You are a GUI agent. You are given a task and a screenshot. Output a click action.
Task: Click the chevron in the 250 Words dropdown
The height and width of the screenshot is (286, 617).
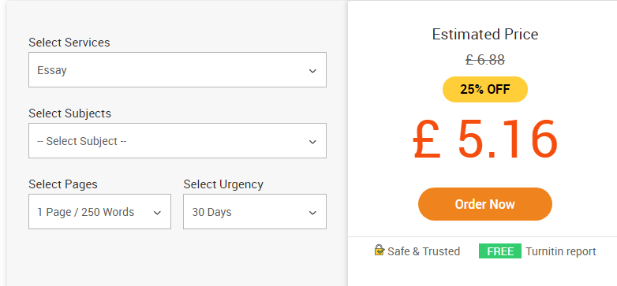157,213
